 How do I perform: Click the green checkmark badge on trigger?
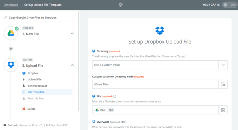(17, 29)
